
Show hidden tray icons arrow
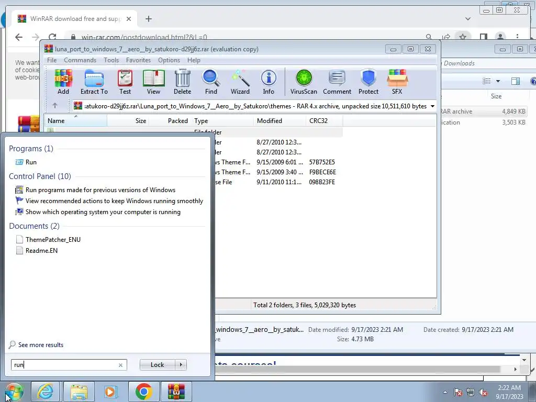445,392
